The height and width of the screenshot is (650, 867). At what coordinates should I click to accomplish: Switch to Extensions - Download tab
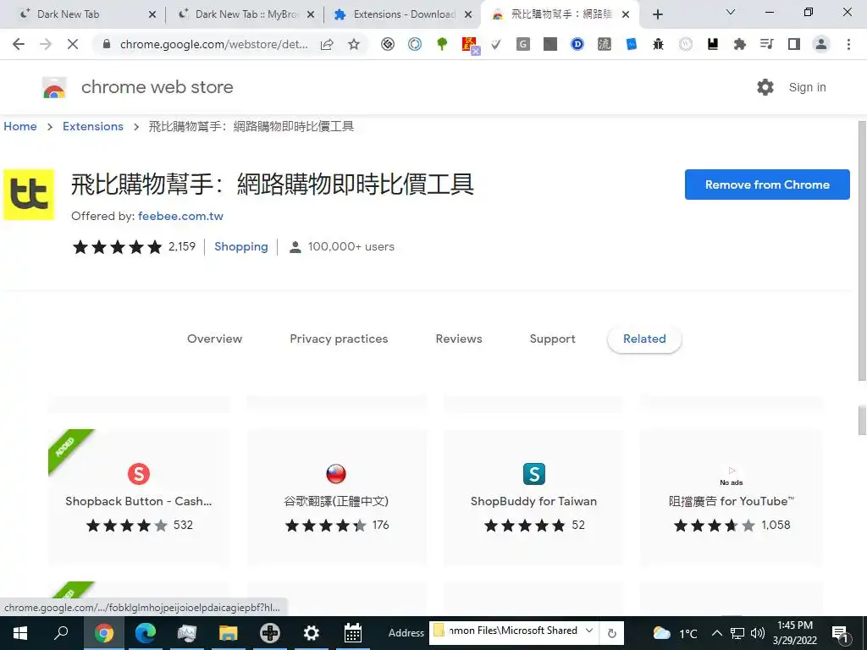pos(404,14)
